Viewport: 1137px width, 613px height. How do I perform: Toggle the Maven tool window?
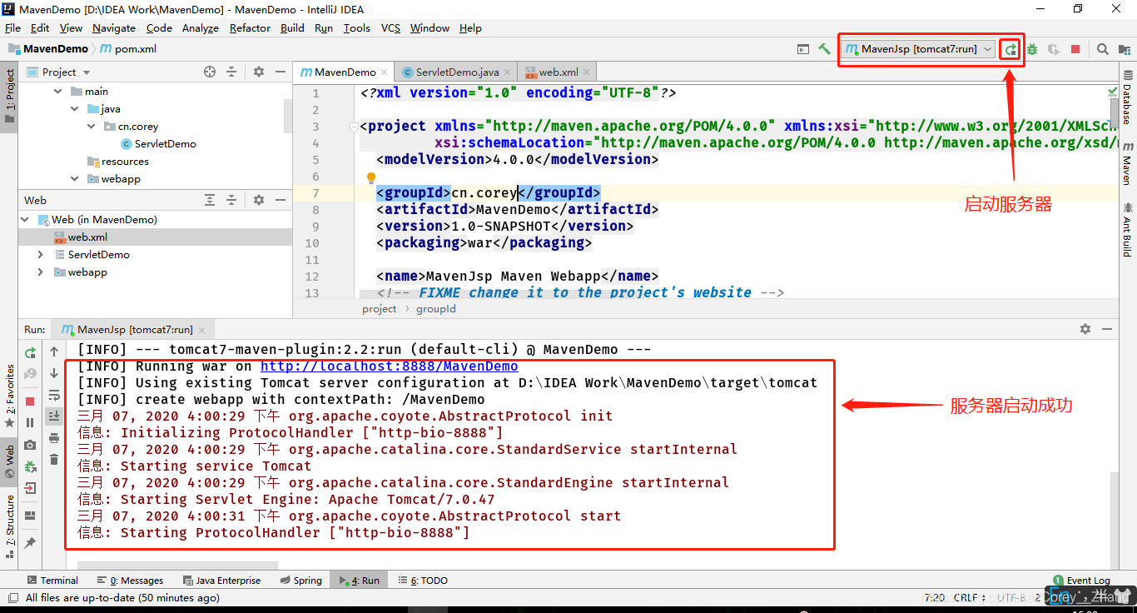pos(1127,162)
